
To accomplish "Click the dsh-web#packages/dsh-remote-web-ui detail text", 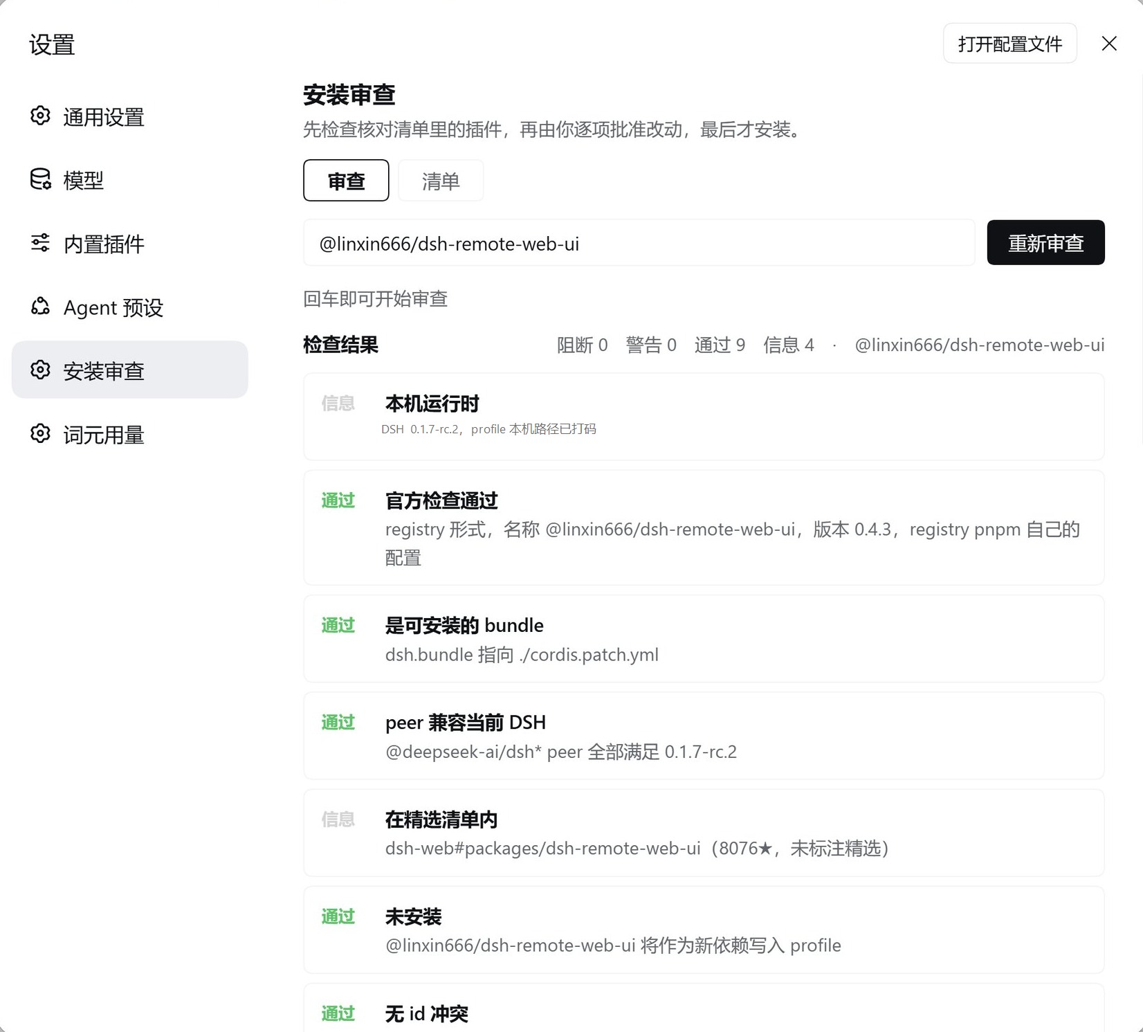I will tap(637, 848).
